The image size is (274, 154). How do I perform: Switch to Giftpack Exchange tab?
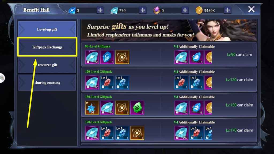[x=47, y=47]
